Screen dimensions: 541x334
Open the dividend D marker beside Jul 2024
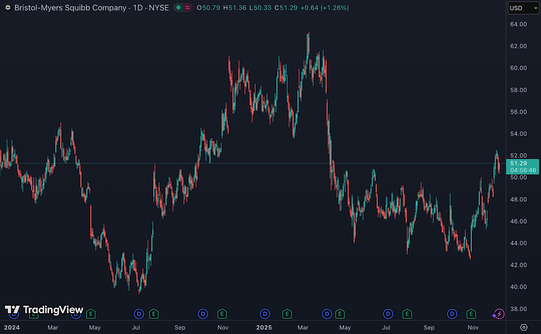coord(139,314)
